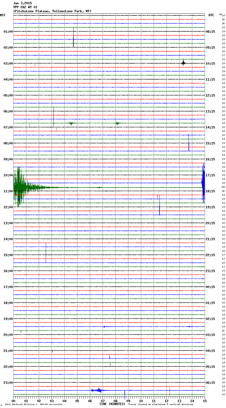Click the date header "Jan 3,2015"
The height and width of the screenshot is (408, 226).
click(22, 3)
